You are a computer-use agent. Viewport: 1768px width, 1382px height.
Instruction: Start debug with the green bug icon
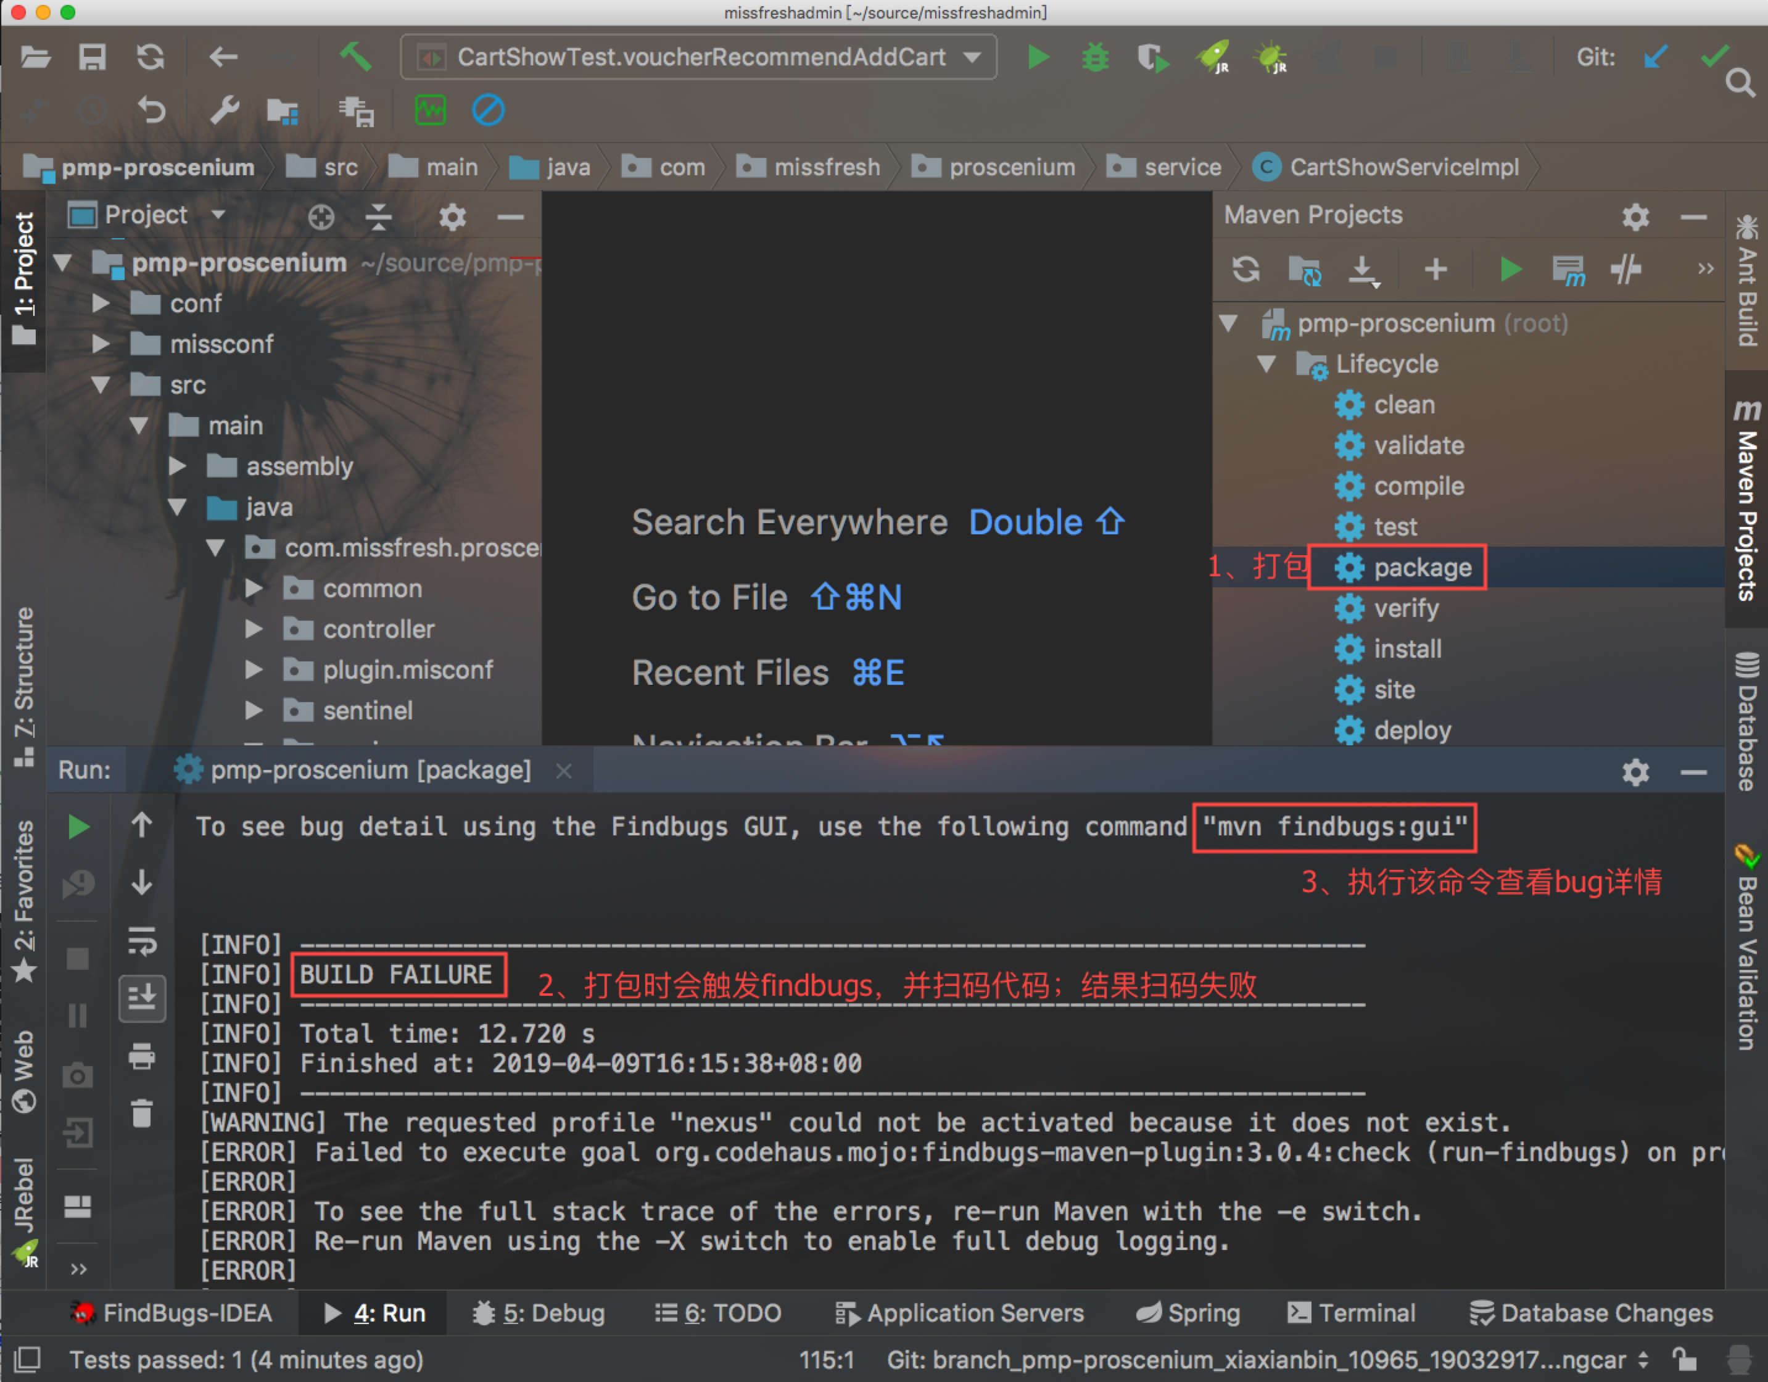[x=1096, y=57]
